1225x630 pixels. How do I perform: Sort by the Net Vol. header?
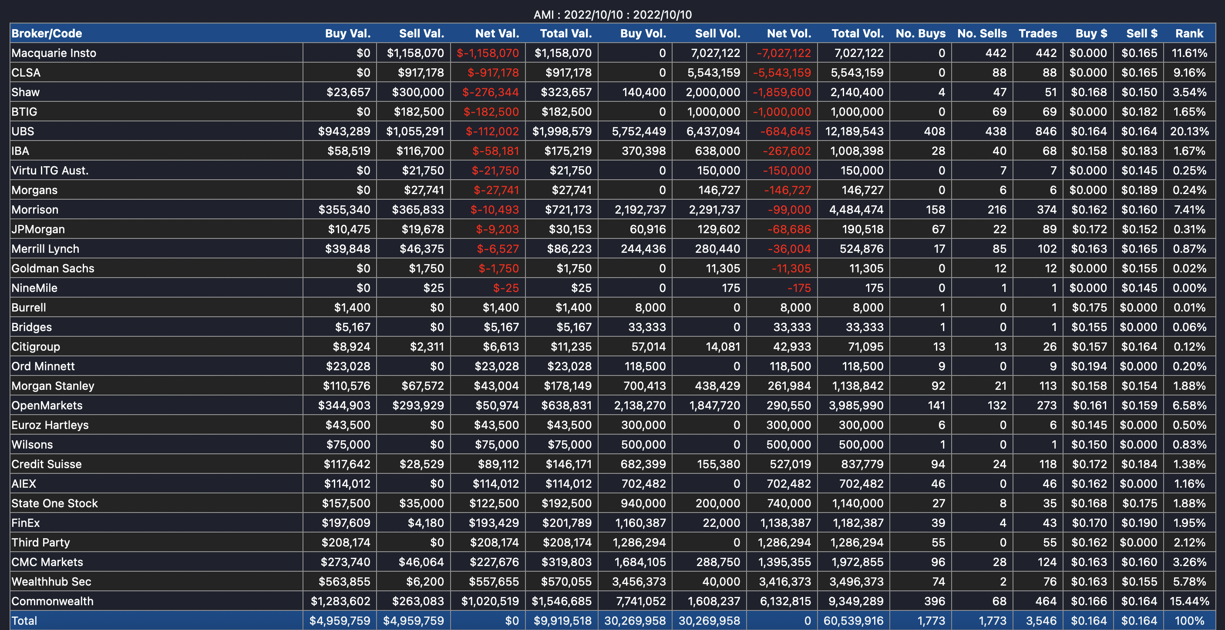pos(789,33)
